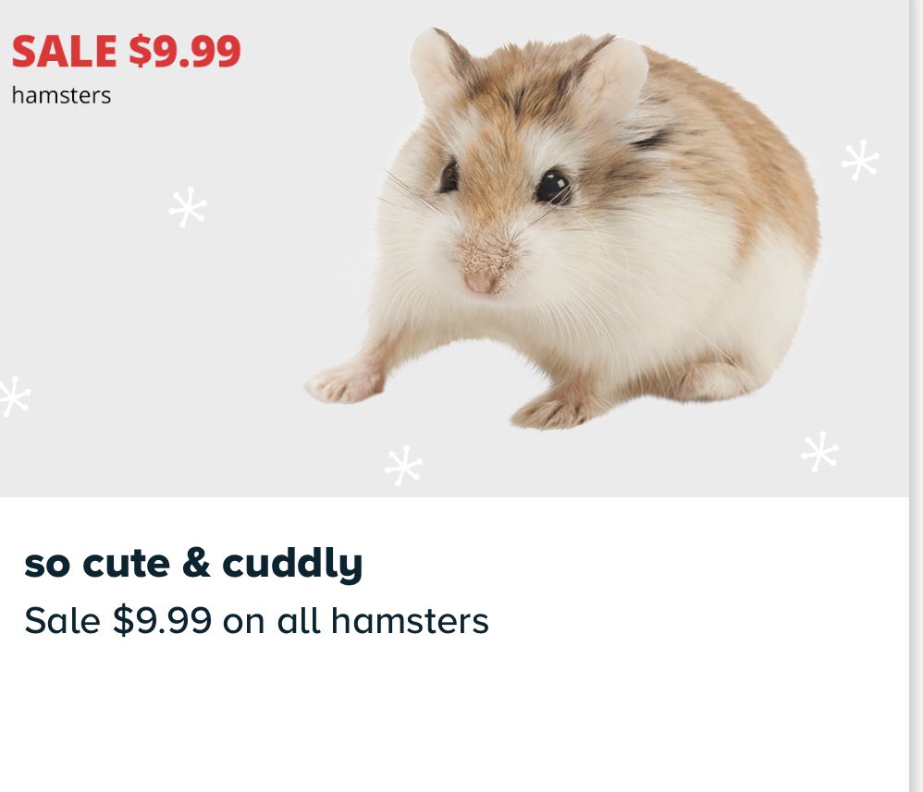Open the hamster product photo

click(562, 228)
